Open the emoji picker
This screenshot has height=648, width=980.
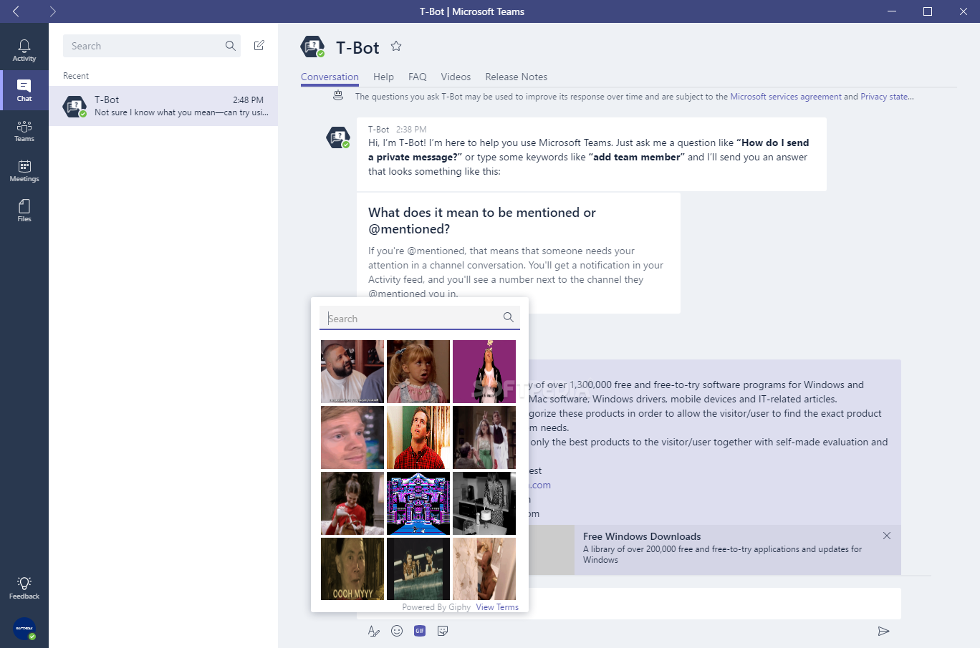397,631
